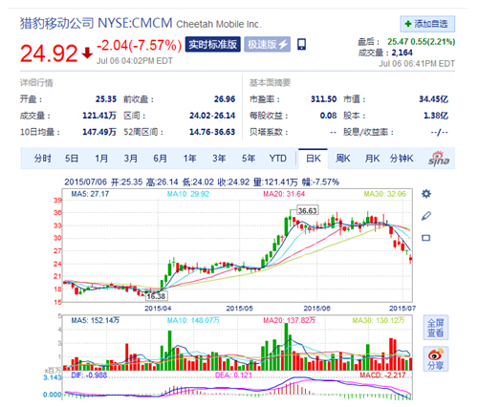478x407 pixels.
Task: Select the pencil drawing tool
Action: [426, 216]
